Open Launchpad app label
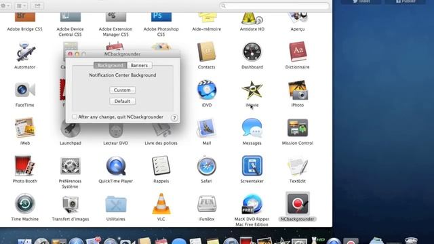 pos(71,143)
